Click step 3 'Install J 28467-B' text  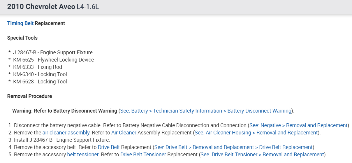tap(62, 140)
